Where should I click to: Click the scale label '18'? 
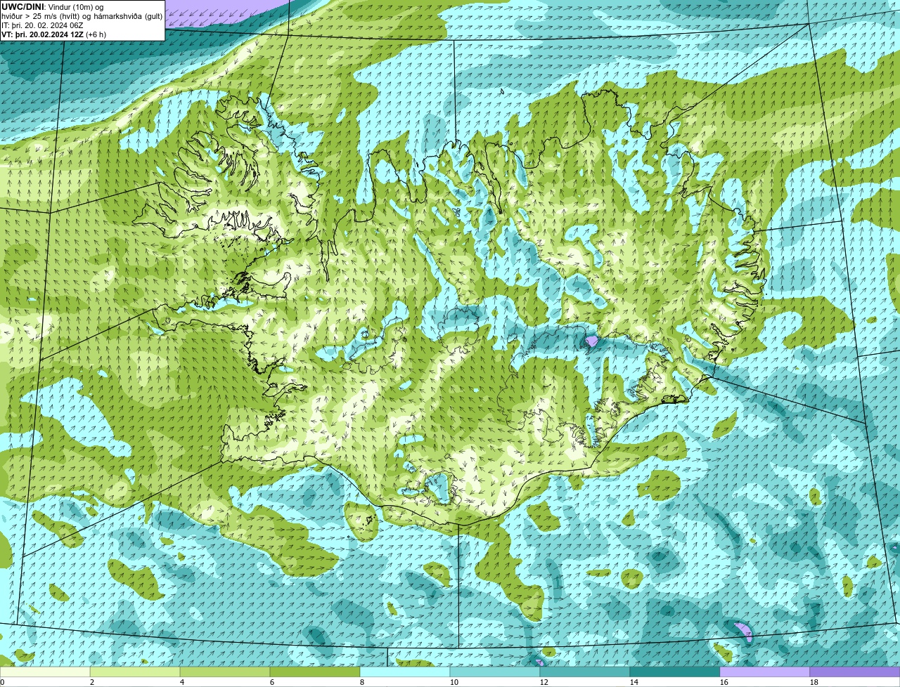814,682
